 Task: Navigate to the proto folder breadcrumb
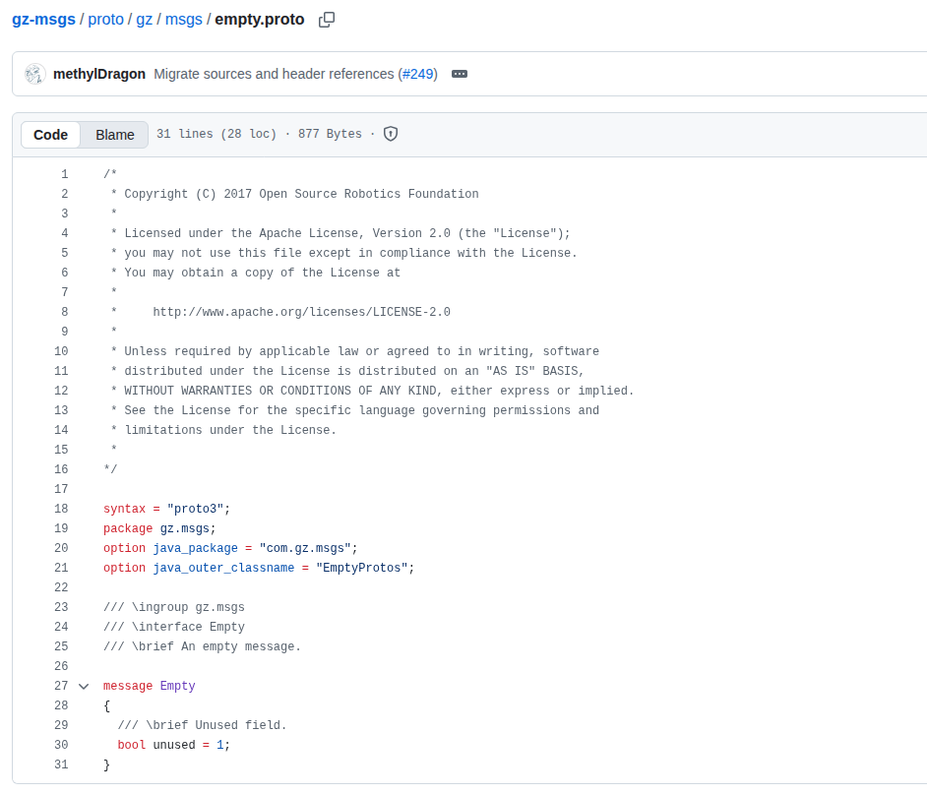pyautogui.click(x=105, y=20)
